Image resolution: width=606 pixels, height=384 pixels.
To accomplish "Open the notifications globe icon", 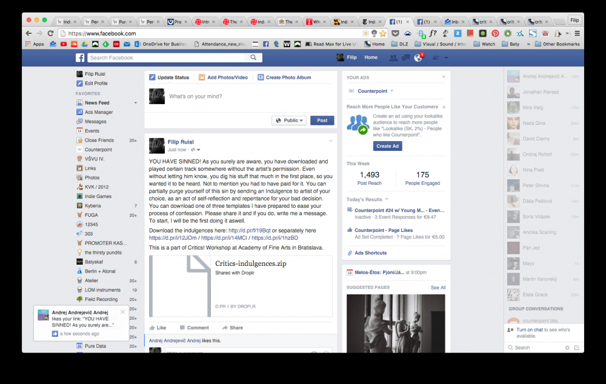I will point(418,58).
